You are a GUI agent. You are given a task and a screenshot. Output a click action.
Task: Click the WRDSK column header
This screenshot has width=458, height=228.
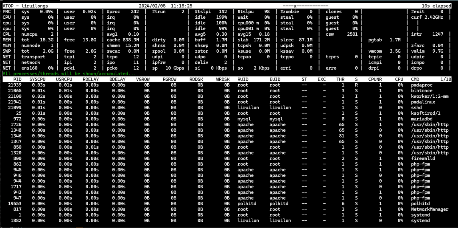point(223,79)
